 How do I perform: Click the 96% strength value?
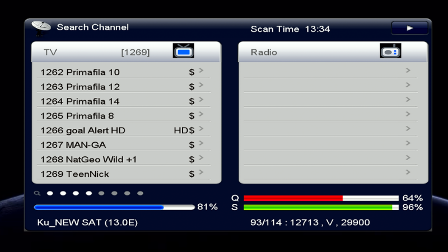pyautogui.click(x=413, y=207)
